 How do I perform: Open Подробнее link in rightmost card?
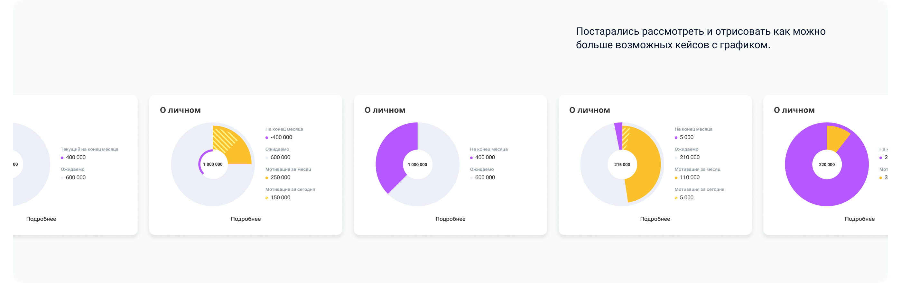pyautogui.click(x=859, y=219)
